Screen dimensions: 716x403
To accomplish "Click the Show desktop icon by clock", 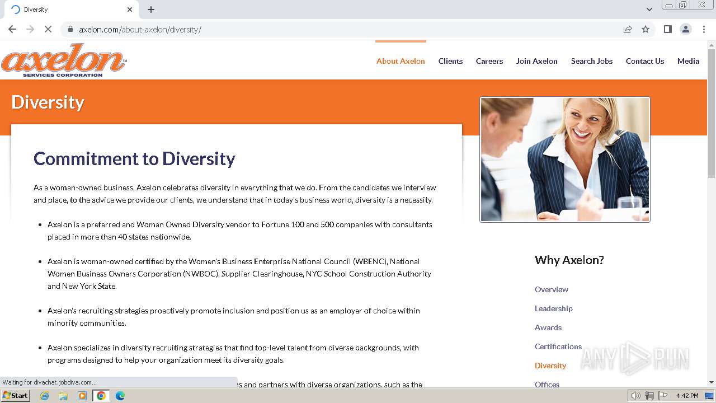I will pos(709,396).
